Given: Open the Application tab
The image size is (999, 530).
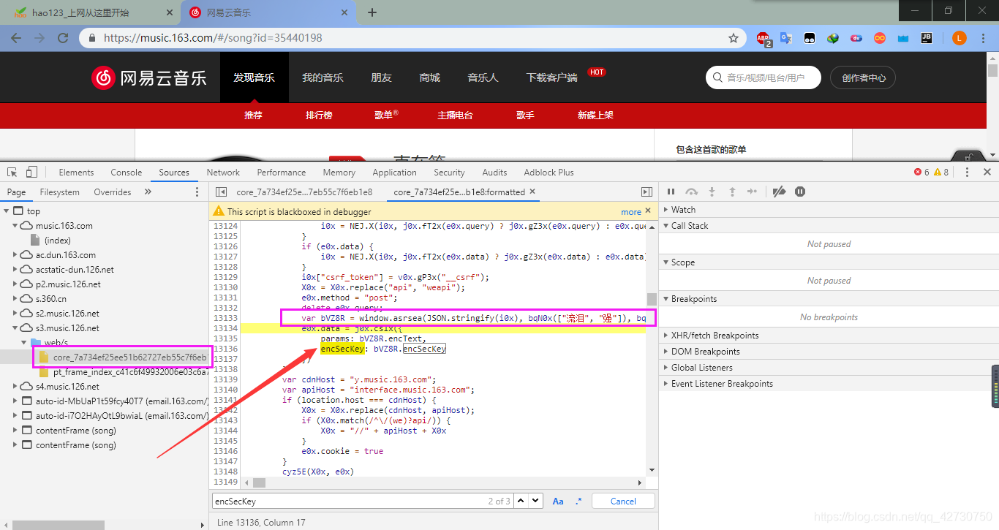Looking at the screenshot, I should (394, 173).
